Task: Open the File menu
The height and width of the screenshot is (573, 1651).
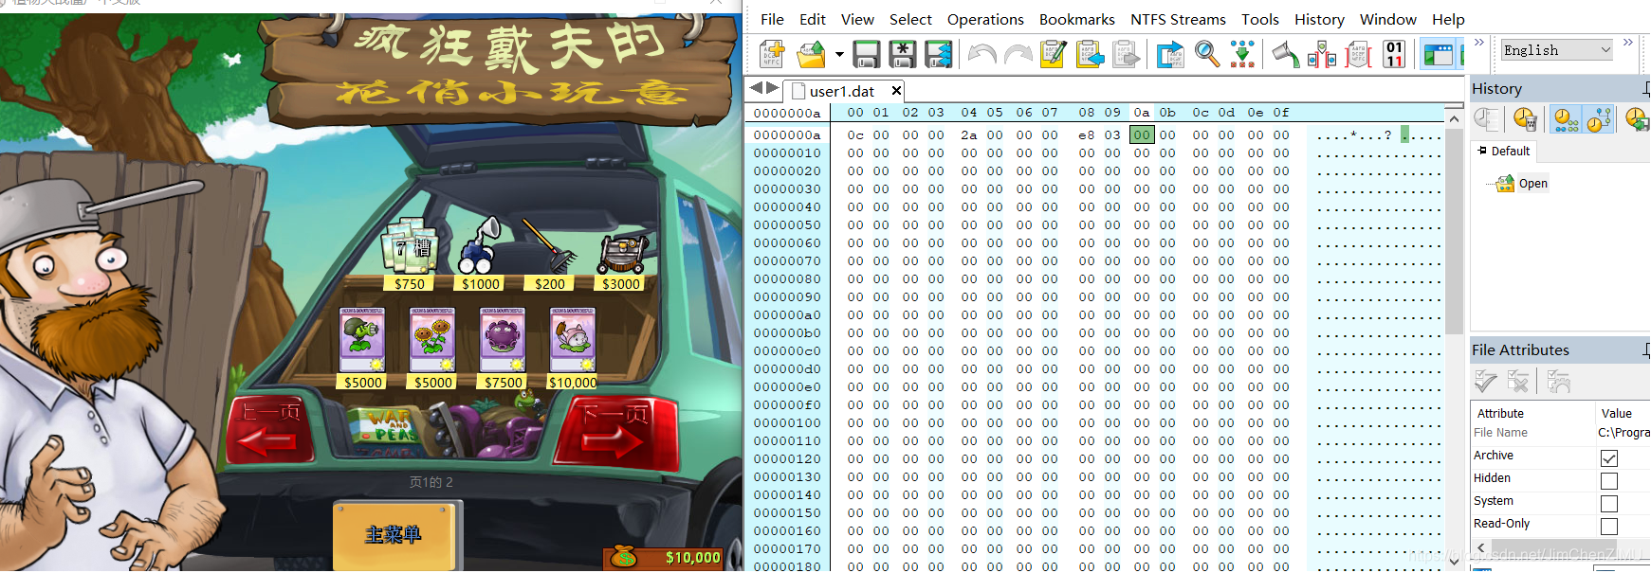Action: pos(772,19)
